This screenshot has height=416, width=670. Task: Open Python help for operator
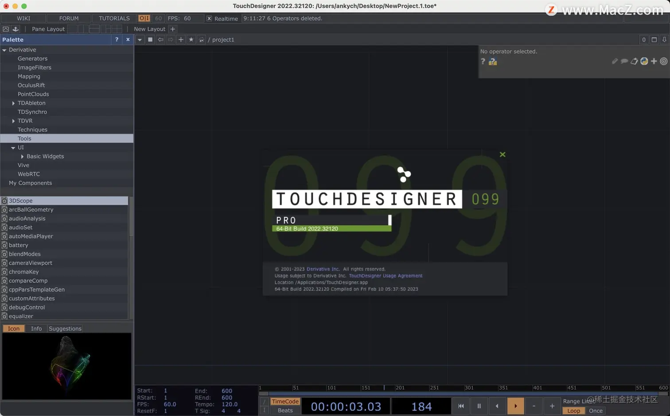tap(493, 62)
